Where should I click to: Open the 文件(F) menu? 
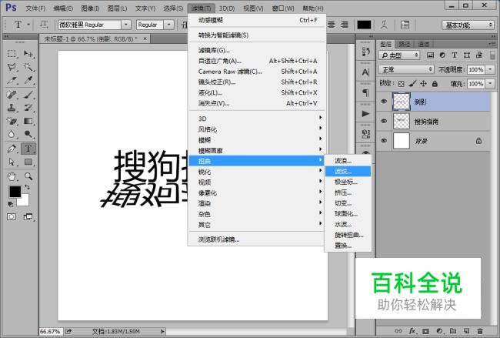coord(35,8)
